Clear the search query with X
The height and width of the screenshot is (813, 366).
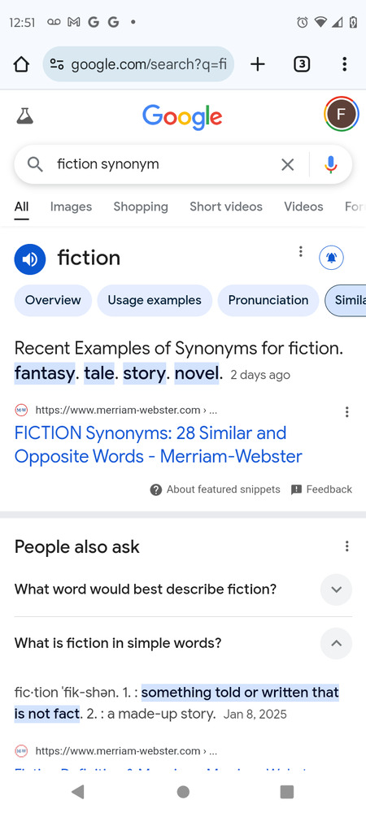tap(287, 165)
